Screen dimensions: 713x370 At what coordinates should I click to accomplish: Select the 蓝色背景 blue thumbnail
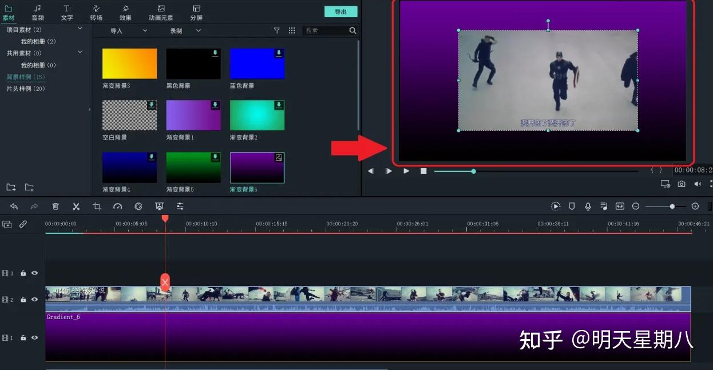[257, 63]
